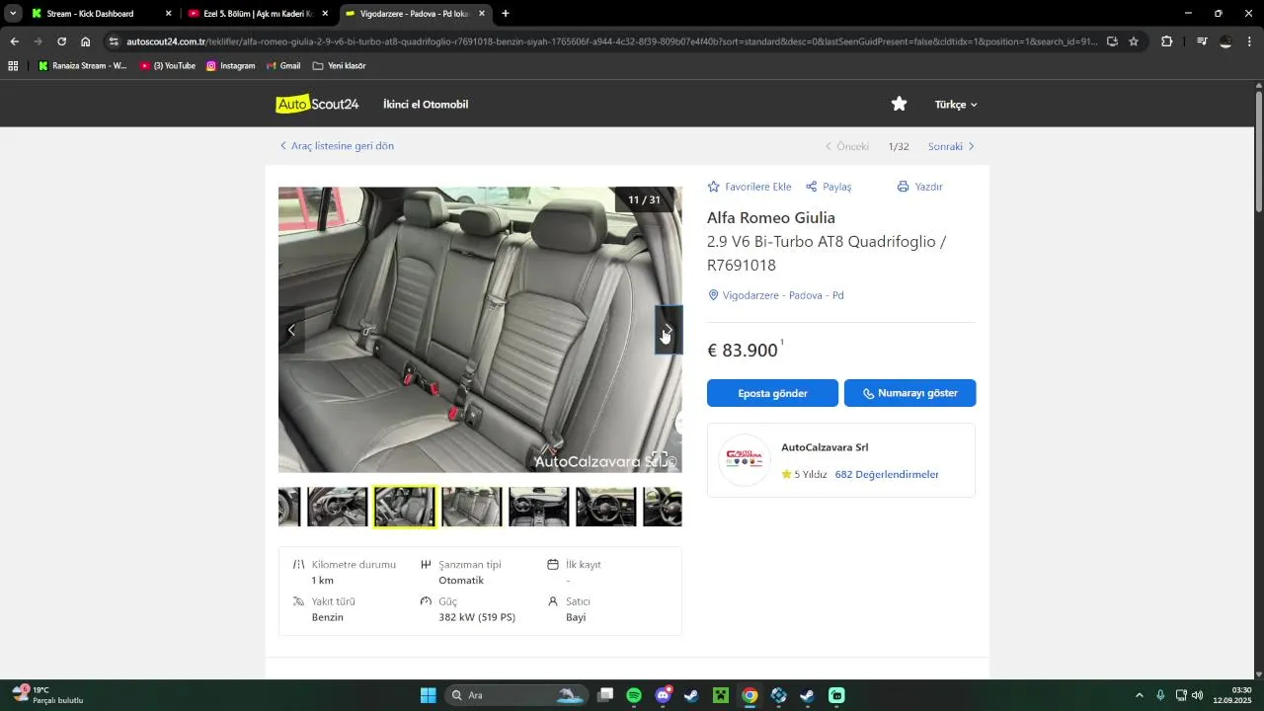Open the Windows Start menu

429,695
